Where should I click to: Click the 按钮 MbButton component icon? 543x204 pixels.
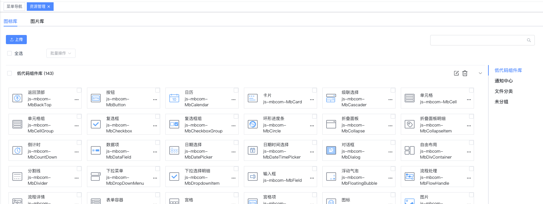point(96,98)
